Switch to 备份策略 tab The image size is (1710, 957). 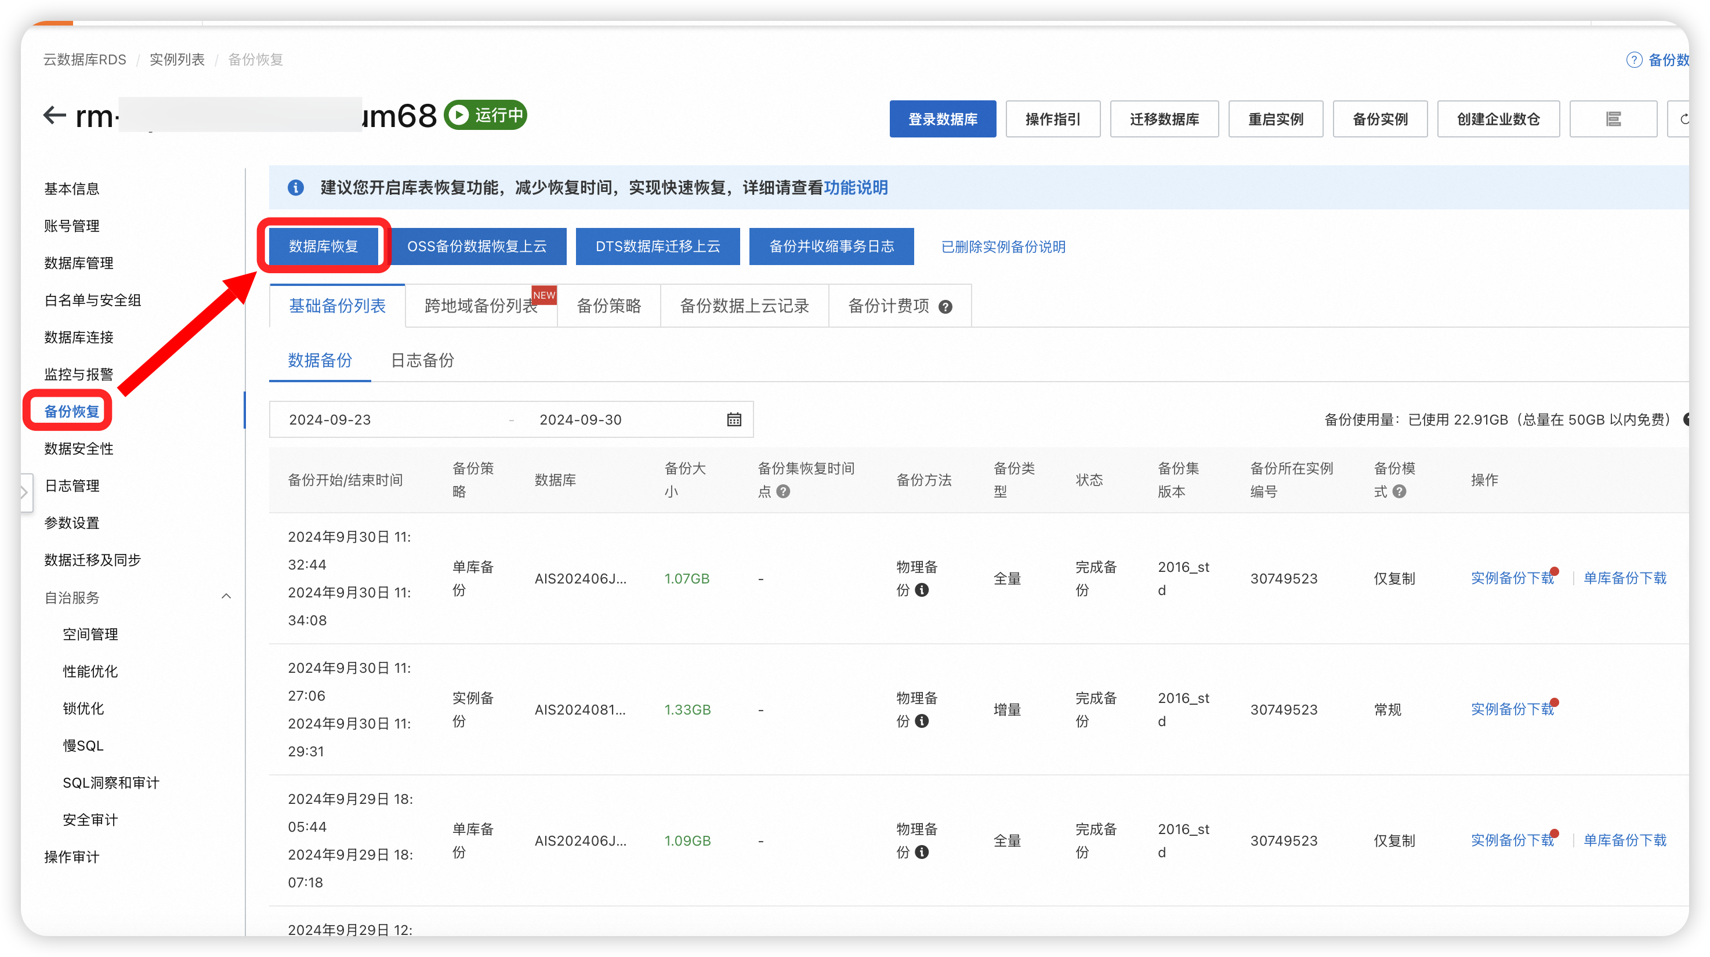point(608,306)
